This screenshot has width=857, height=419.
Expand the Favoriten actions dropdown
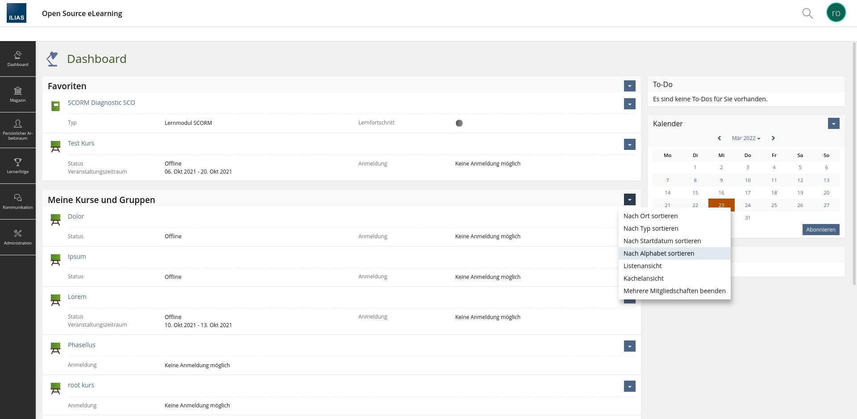pyautogui.click(x=629, y=86)
